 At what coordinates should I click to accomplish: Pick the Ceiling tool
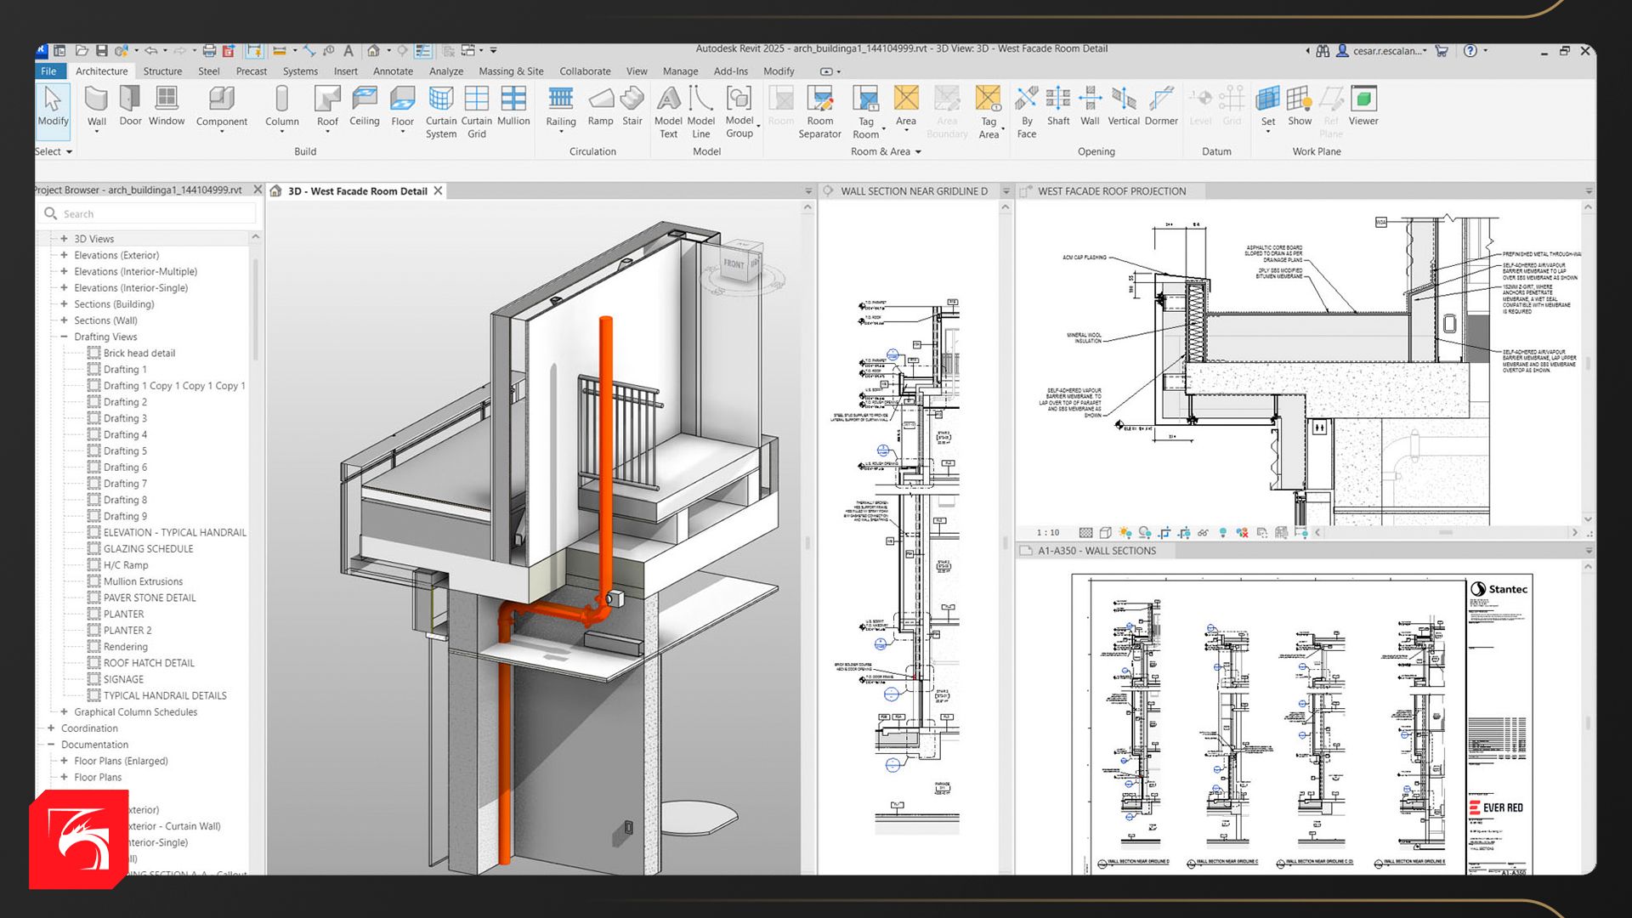pyautogui.click(x=364, y=107)
